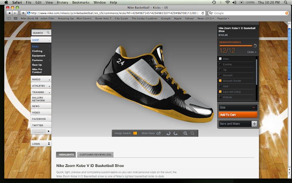The height and width of the screenshot is (183, 292).
Task: Select the Swoosh color option
Action: 236,75
